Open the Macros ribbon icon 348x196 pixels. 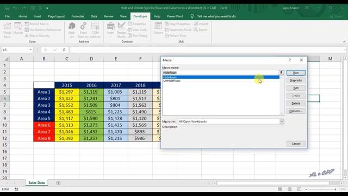point(18,28)
